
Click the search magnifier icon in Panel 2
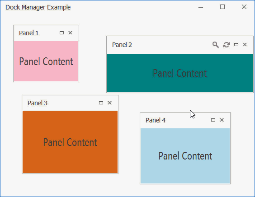click(216, 45)
